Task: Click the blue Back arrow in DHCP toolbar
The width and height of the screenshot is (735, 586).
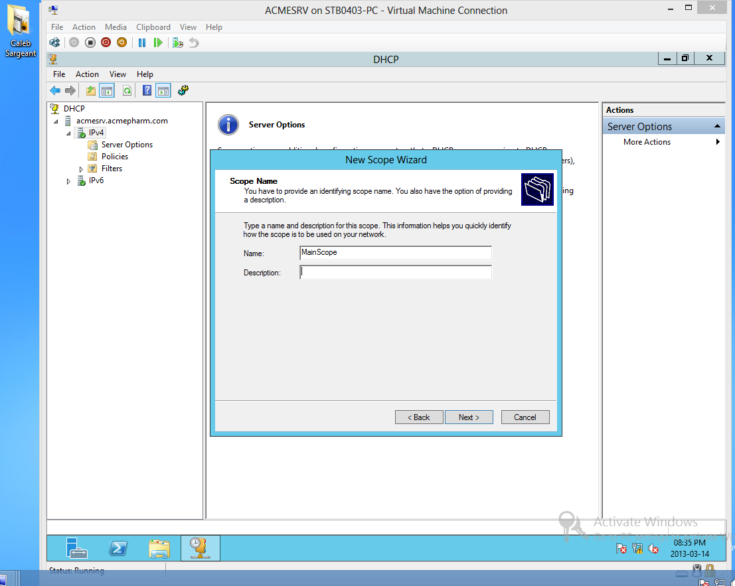Action: tap(55, 90)
